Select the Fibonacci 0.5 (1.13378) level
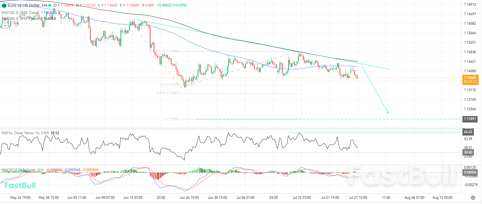The width and height of the screenshot is (482, 204). point(170,85)
